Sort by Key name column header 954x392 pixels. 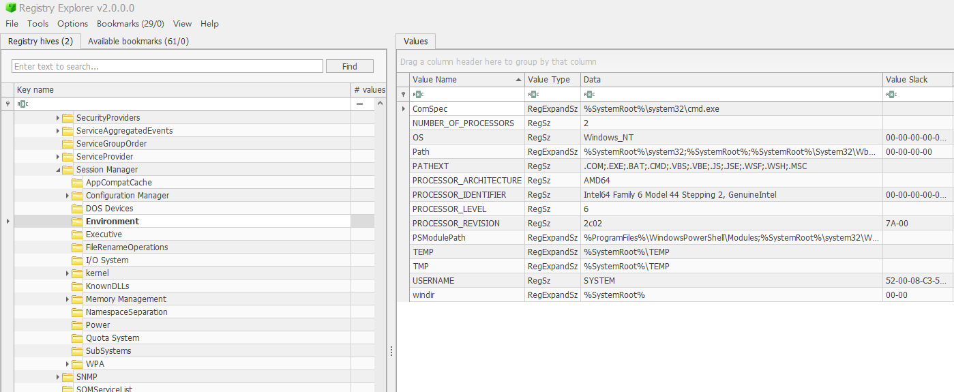pyautogui.click(x=182, y=90)
